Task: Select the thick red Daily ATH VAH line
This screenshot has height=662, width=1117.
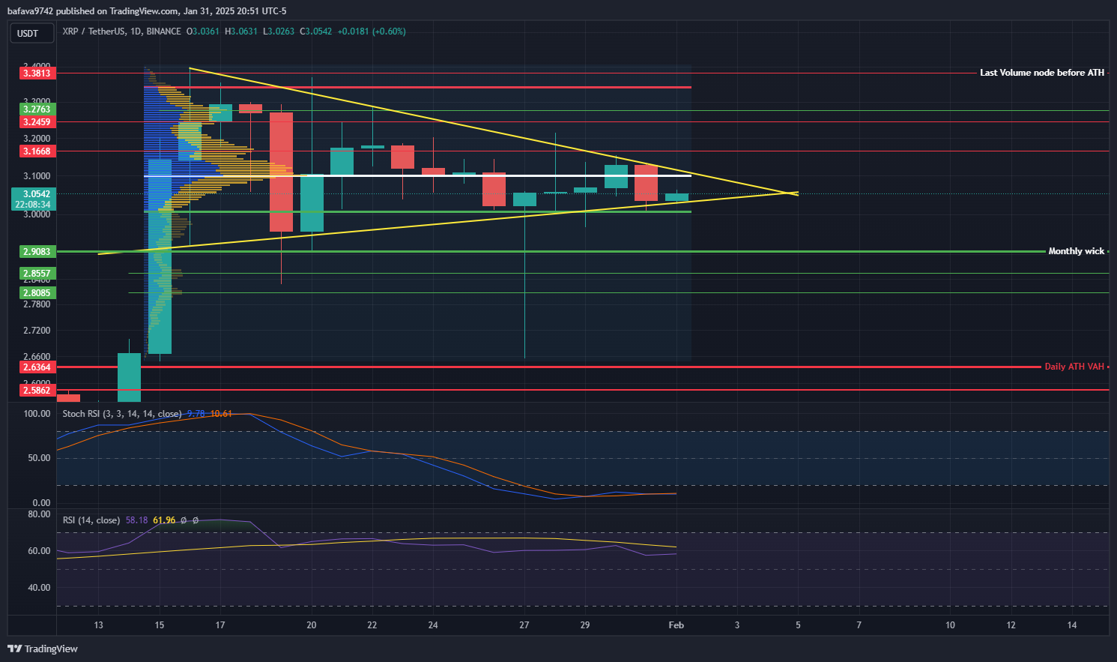Action: 549,367
